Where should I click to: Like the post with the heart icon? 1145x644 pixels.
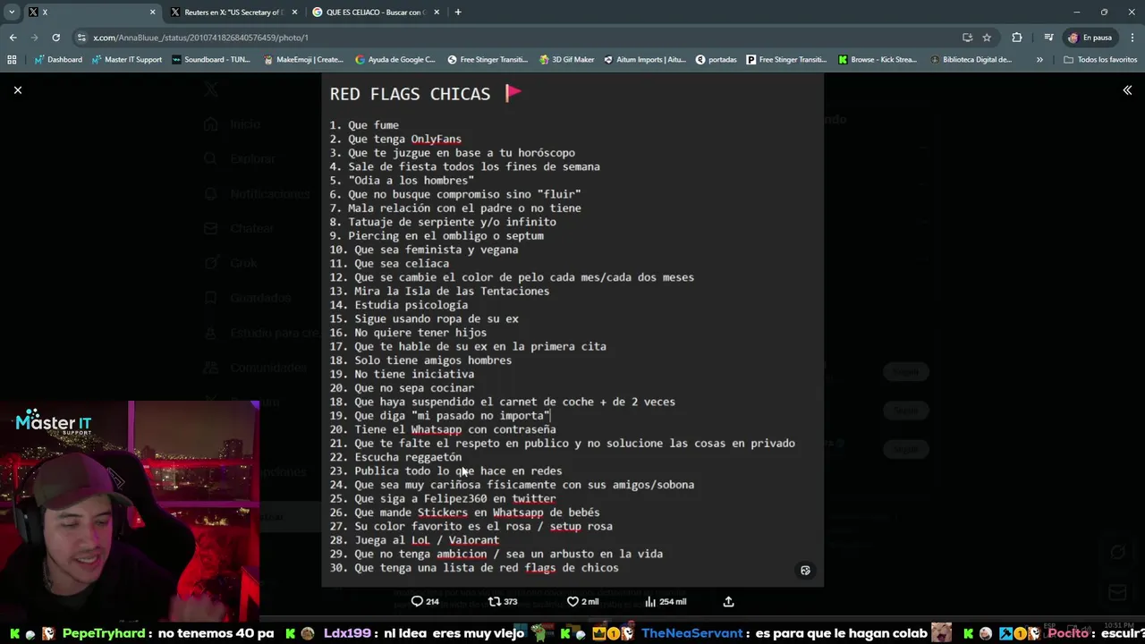[x=582, y=601]
